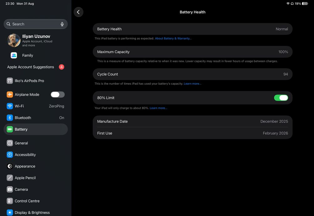Select Appearance in the sidebar
Viewport: 314px width, 216px height.
36,166
